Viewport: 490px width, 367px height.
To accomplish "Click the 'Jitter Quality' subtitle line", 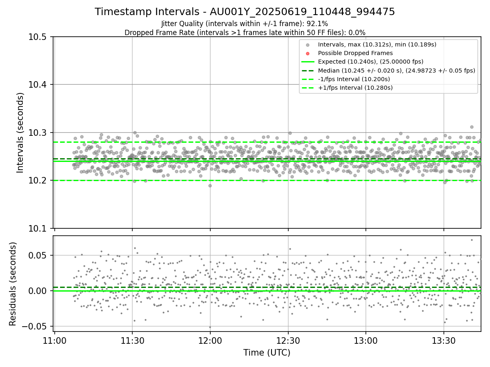I will pos(245,24).
